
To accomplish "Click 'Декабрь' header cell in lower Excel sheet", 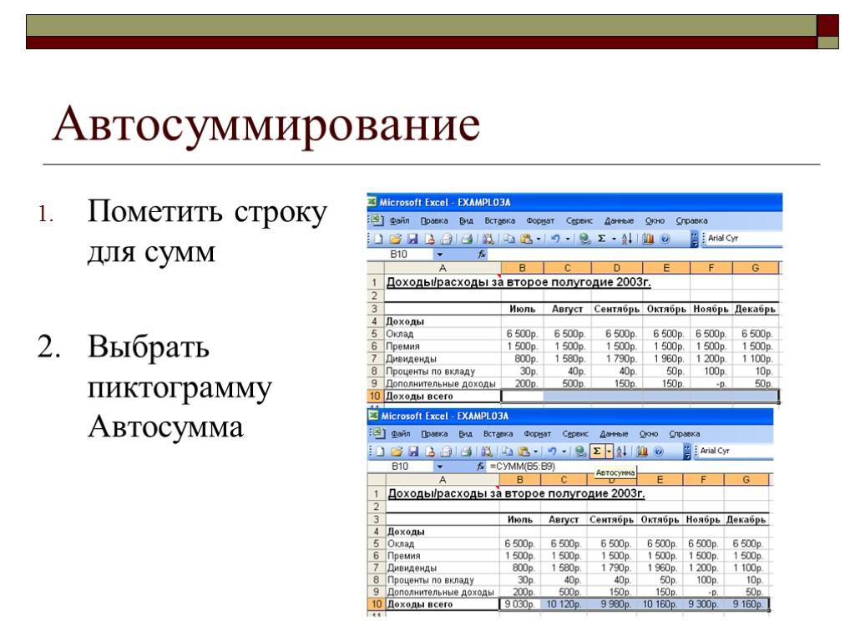I will click(x=746, y=519).
